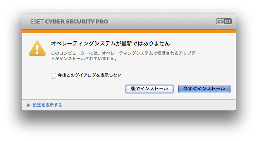The image size is (258, 141).
Task: Click the thin ESET word in the header
Action: 37,22
